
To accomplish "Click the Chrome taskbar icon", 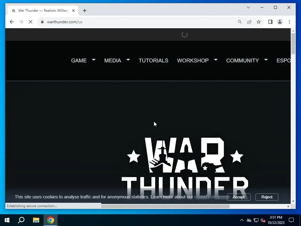I will pyautogui.click(x=51, y=220).
